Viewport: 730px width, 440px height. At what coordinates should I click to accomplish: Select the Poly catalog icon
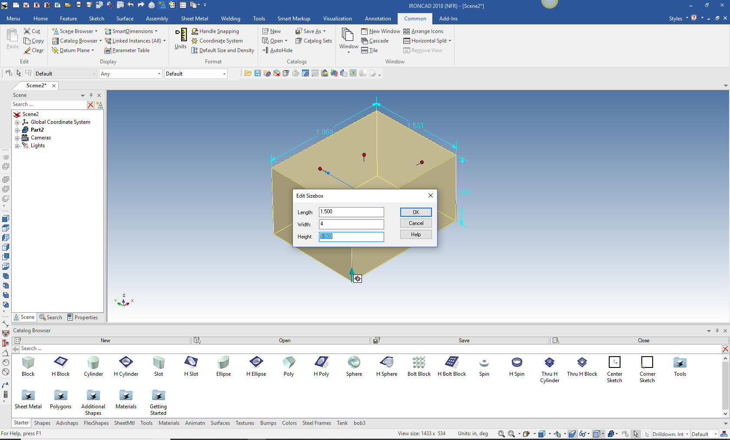coord(289,362)
